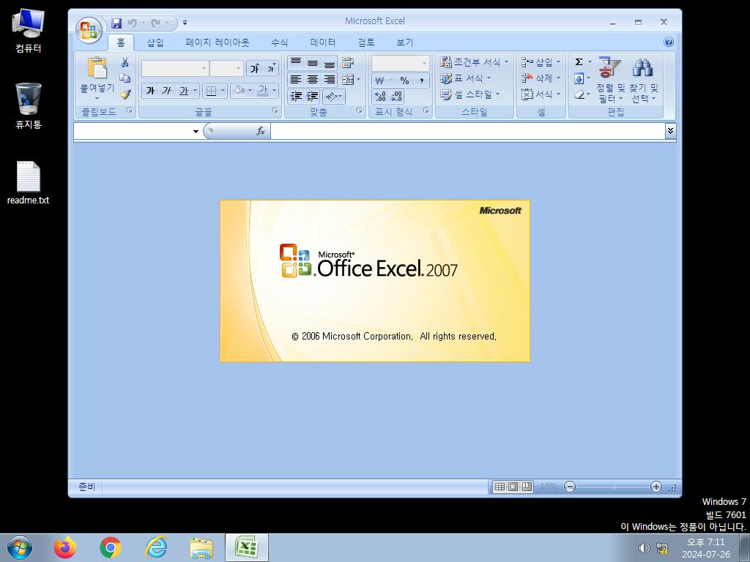Click the Orientation text-angle icon
This screenshot has height=562, width=750.
(x=332, y=97)
